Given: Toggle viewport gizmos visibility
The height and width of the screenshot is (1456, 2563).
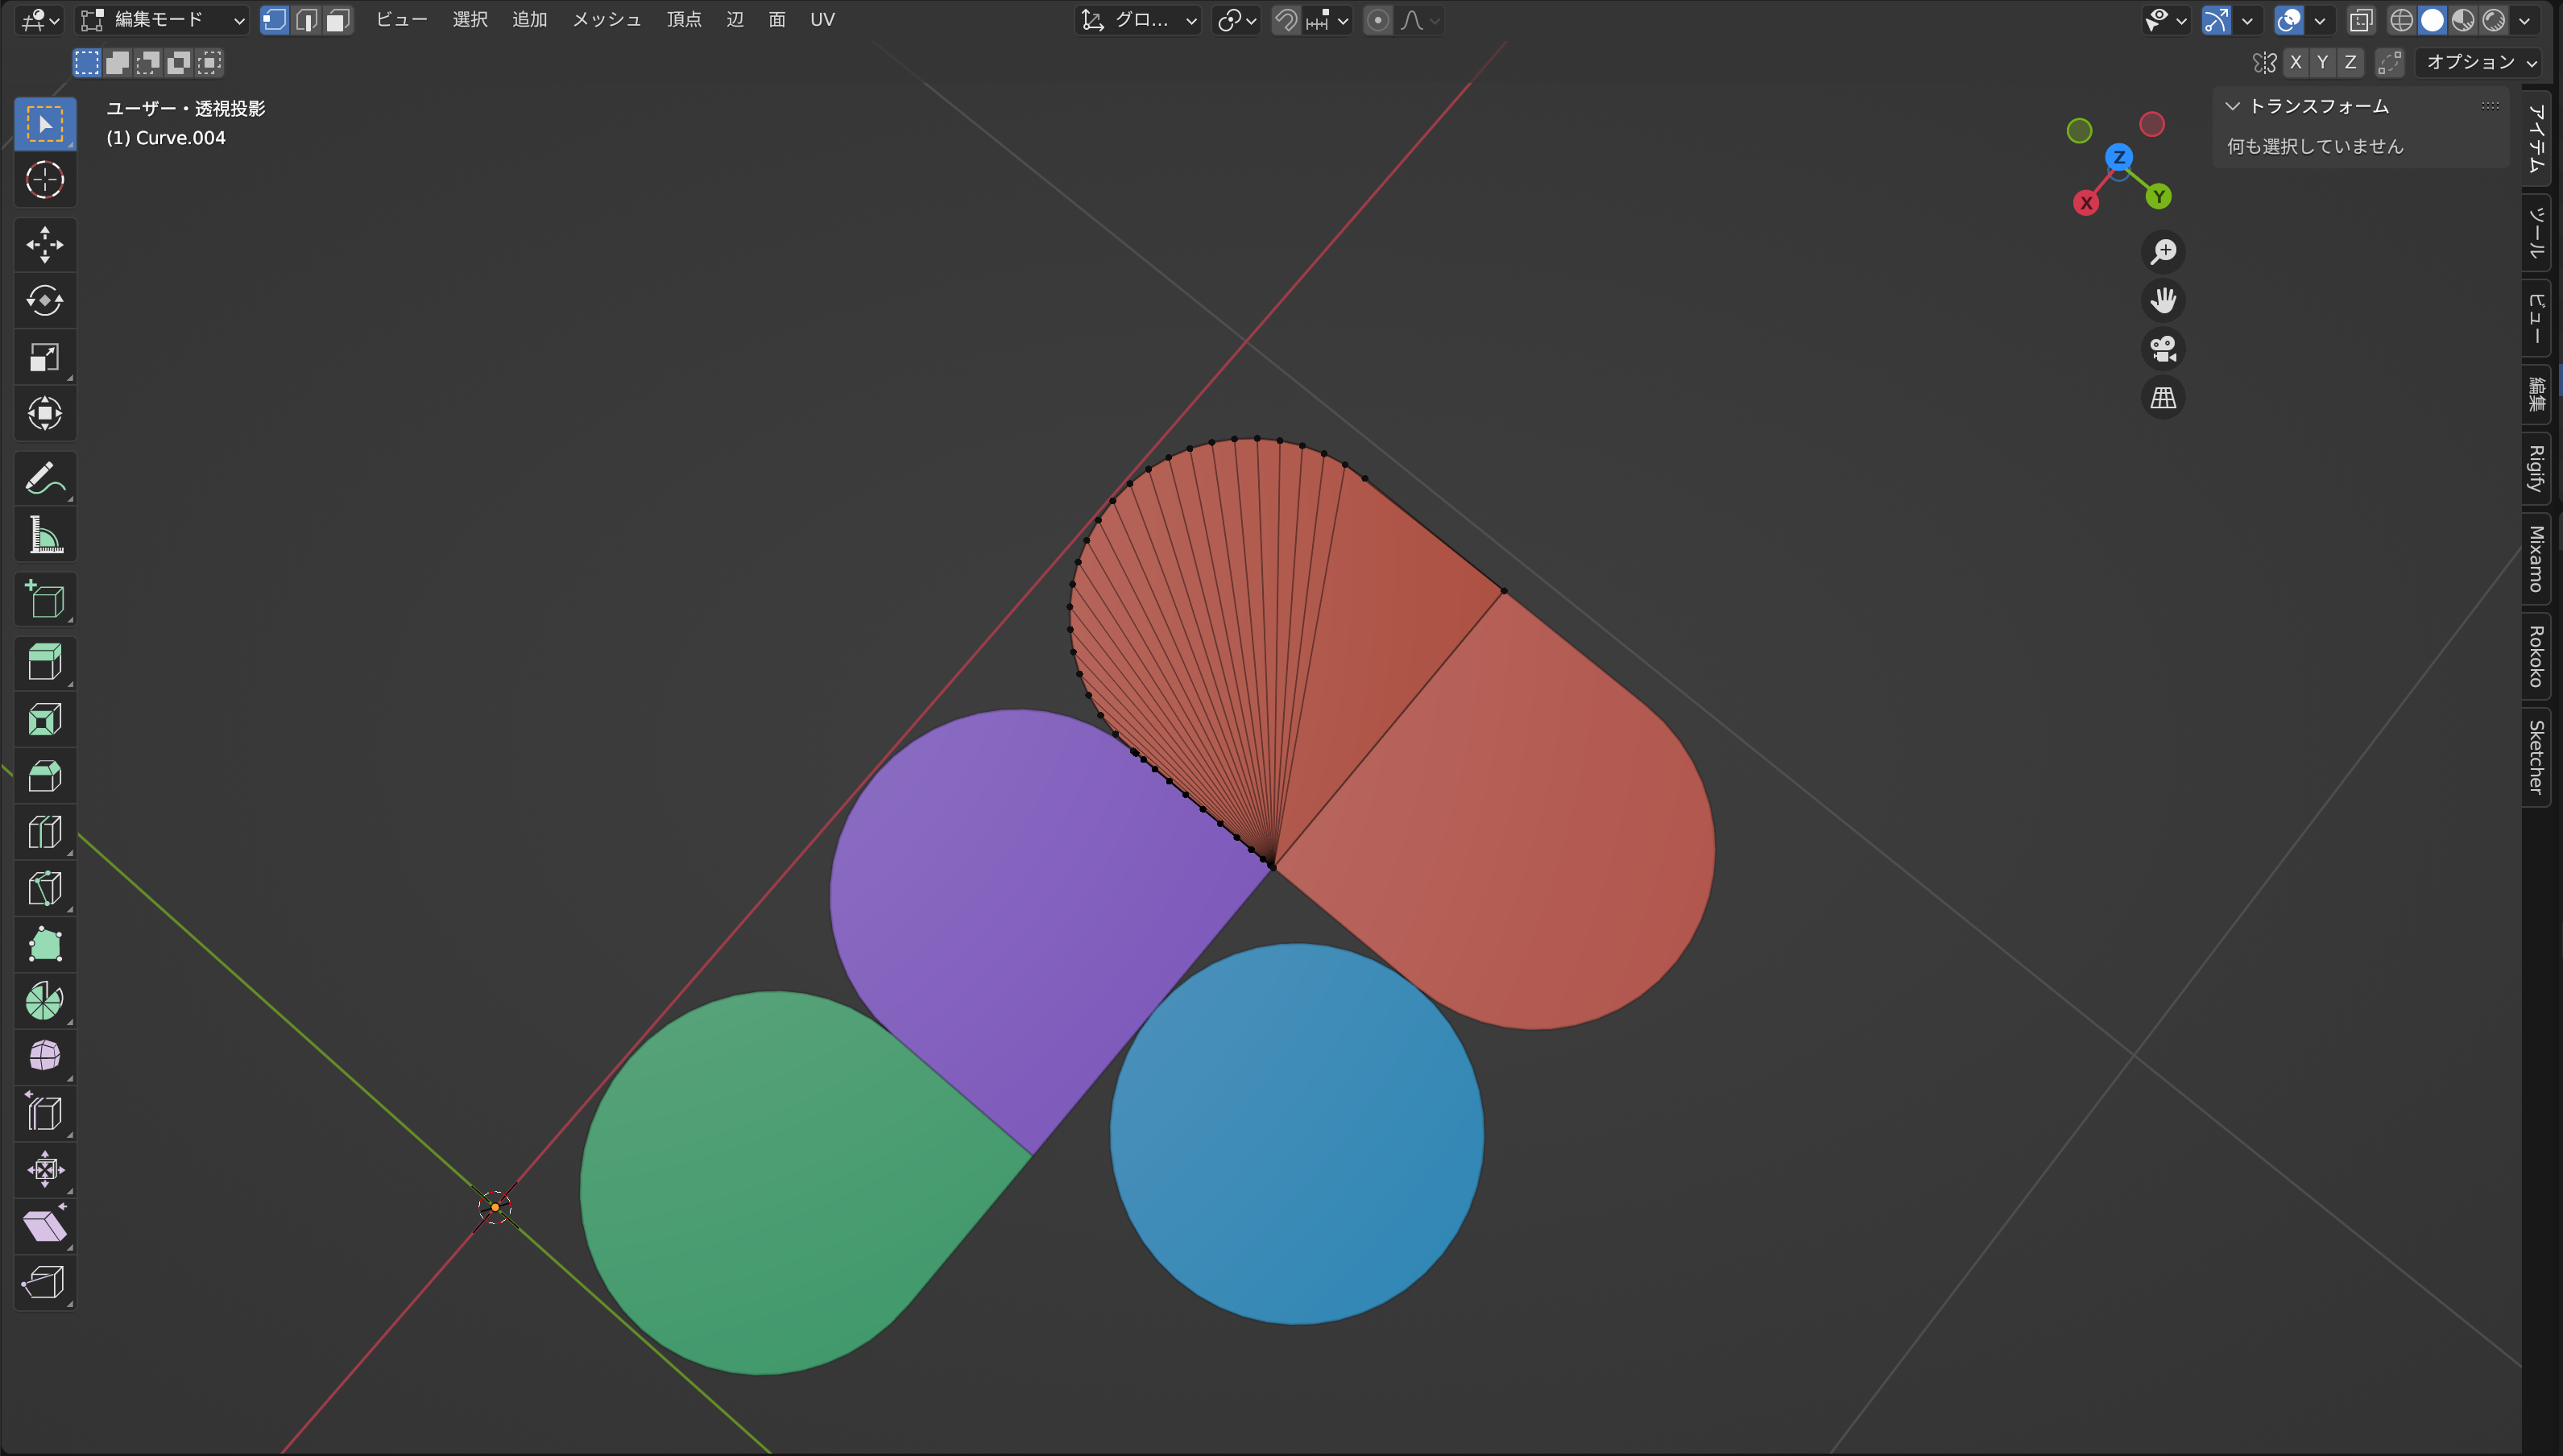Looking at the screenshot, I should coord(2216,20).
